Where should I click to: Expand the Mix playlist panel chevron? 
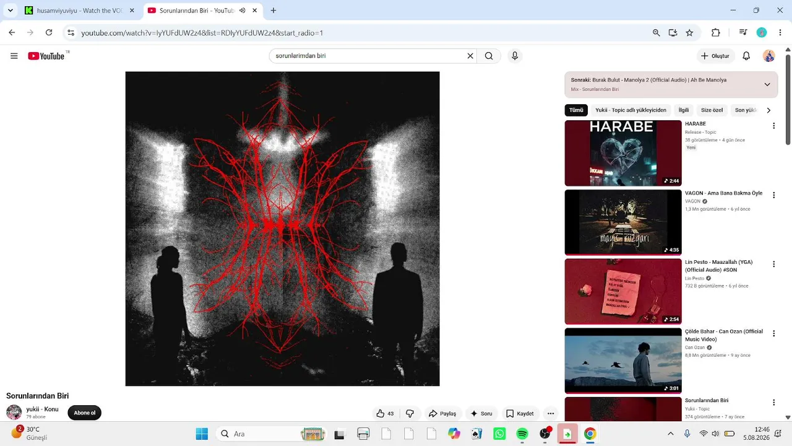click(767, 84)
